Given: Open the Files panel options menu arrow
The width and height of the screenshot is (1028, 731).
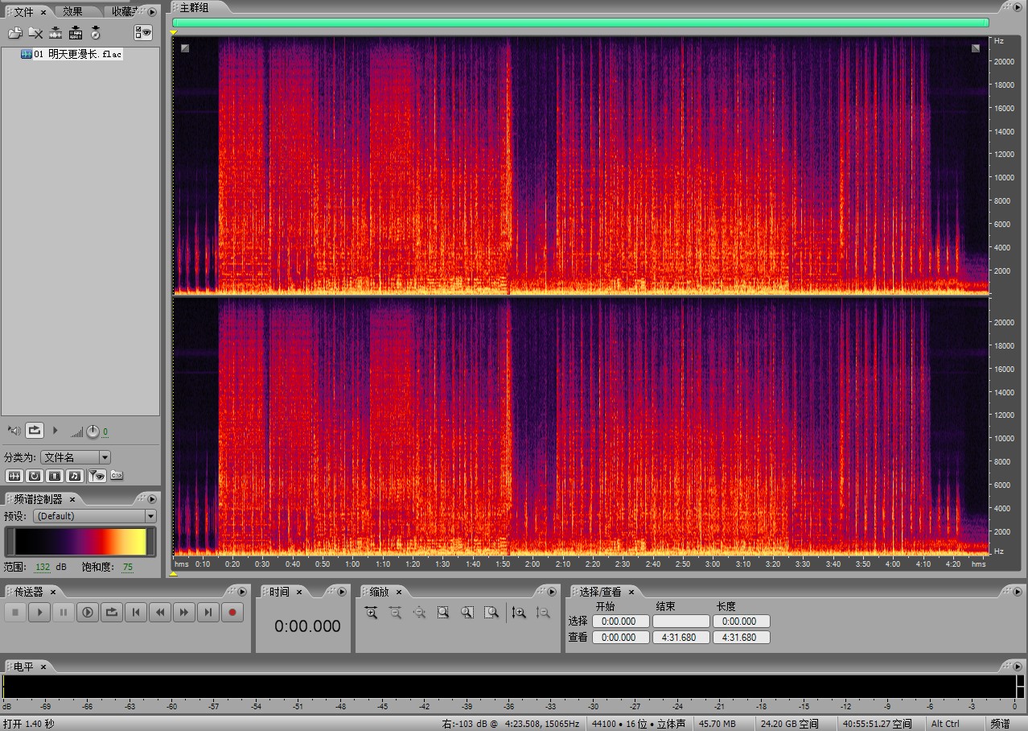Looking at the screenshot, I should [152, 11].
